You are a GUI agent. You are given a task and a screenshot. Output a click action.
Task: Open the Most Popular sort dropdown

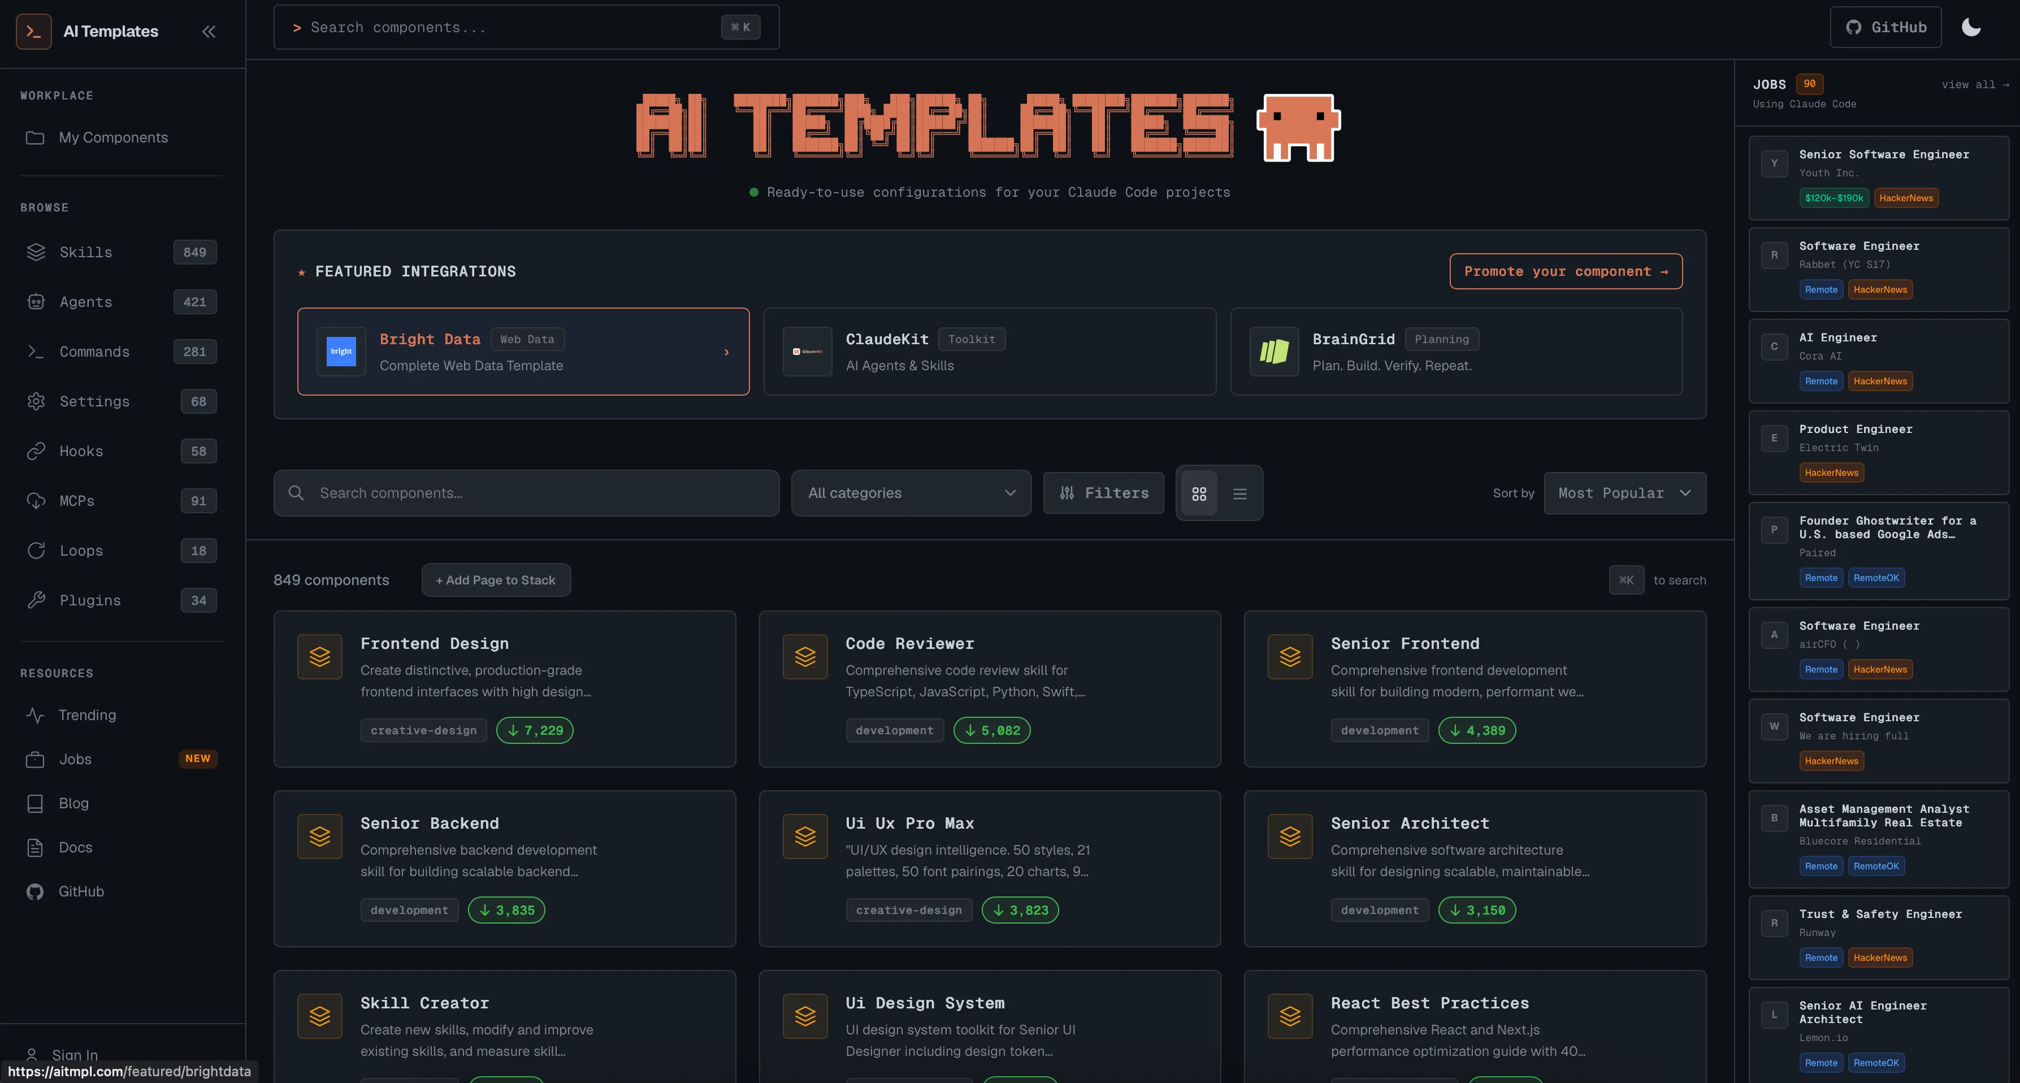pos(1625,493)
